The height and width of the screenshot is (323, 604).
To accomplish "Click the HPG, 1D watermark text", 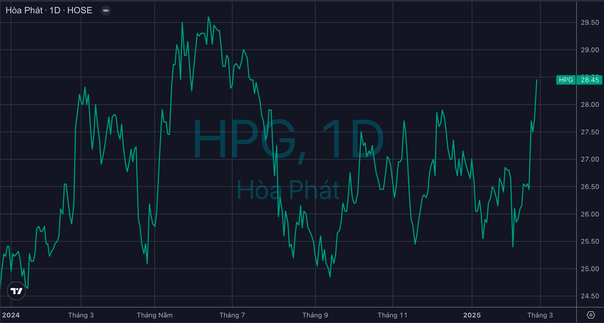I will (288, 138).
